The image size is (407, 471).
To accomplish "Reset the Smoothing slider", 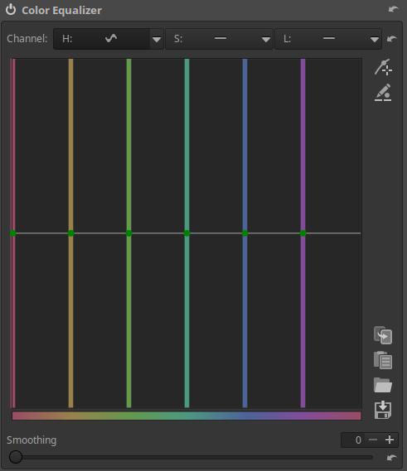I will (x=391, y=458).
